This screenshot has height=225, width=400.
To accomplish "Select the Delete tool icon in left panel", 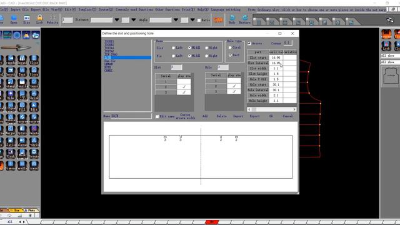I will point(34,130).
